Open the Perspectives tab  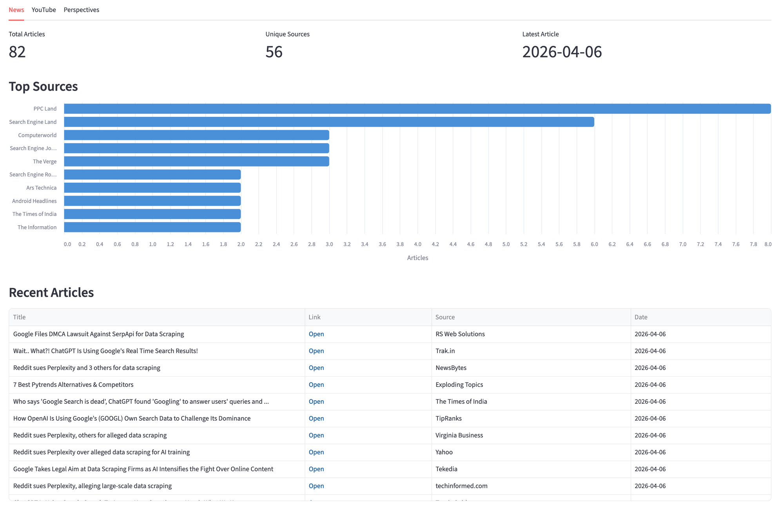pos(81,10)
